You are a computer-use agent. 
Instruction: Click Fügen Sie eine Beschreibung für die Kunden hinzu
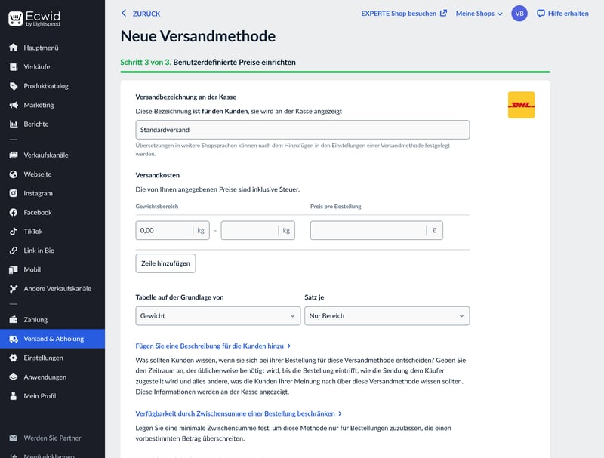coord(210,346)
